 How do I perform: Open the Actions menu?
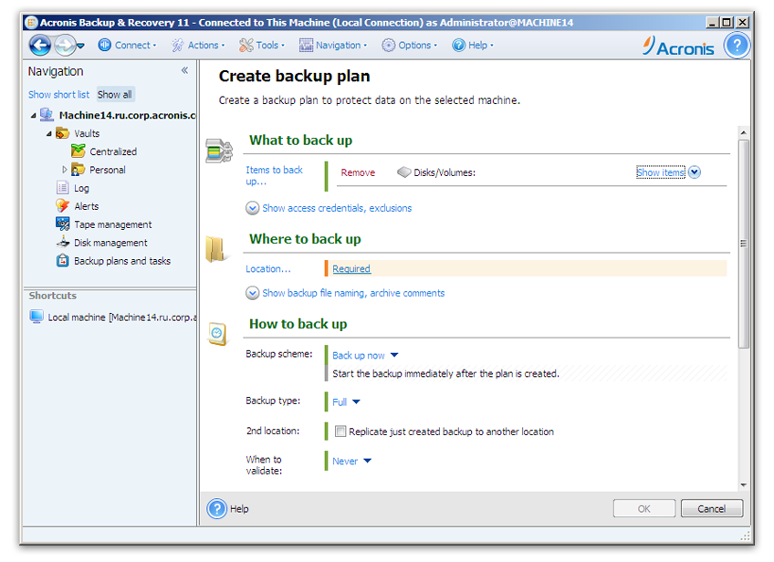tap(198, 46)
